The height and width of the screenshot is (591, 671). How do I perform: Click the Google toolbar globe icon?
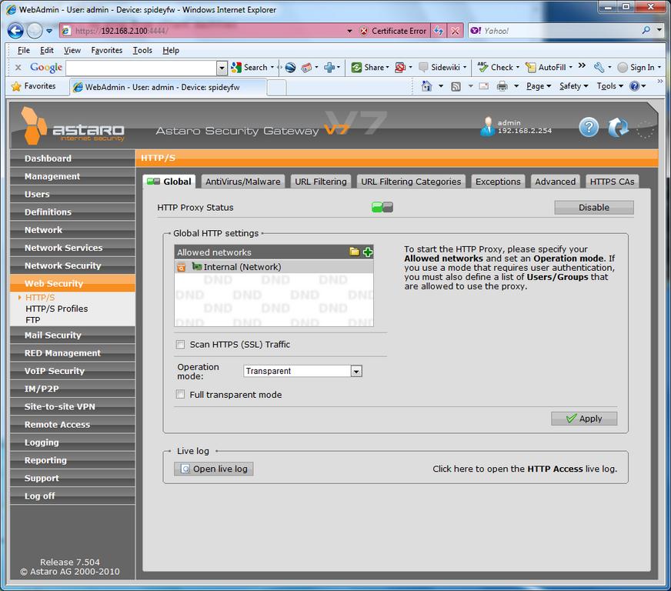coord(291,68)
